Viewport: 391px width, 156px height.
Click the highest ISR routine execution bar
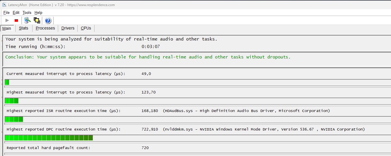14,119
